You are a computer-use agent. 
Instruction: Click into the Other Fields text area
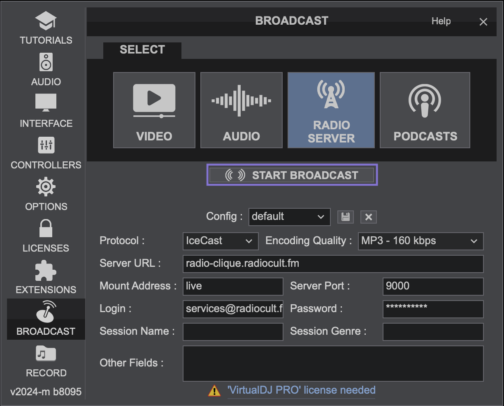click(333, 363)
